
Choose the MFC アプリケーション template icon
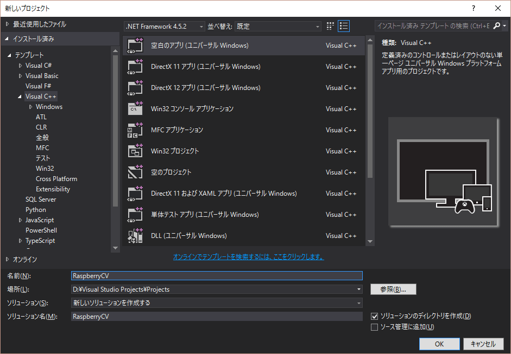point(135,130)
